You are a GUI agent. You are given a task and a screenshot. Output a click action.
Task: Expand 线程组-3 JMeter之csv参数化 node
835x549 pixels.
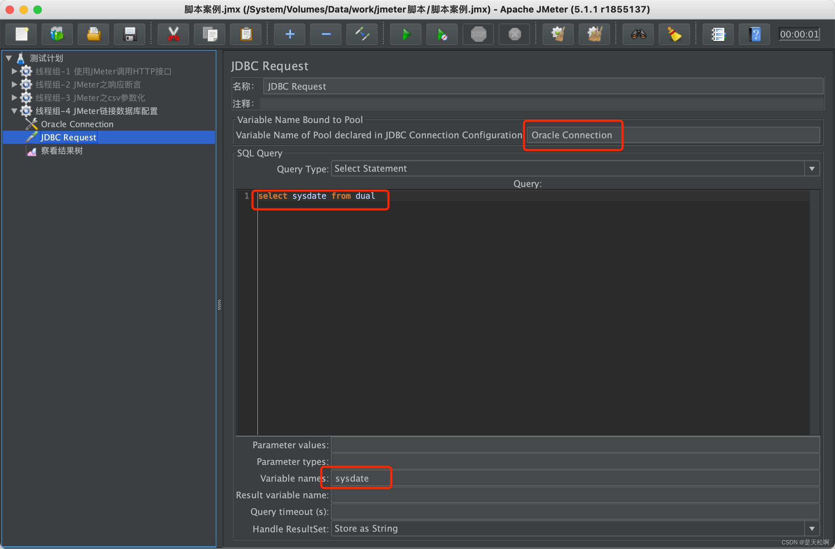tap(14, 97)
